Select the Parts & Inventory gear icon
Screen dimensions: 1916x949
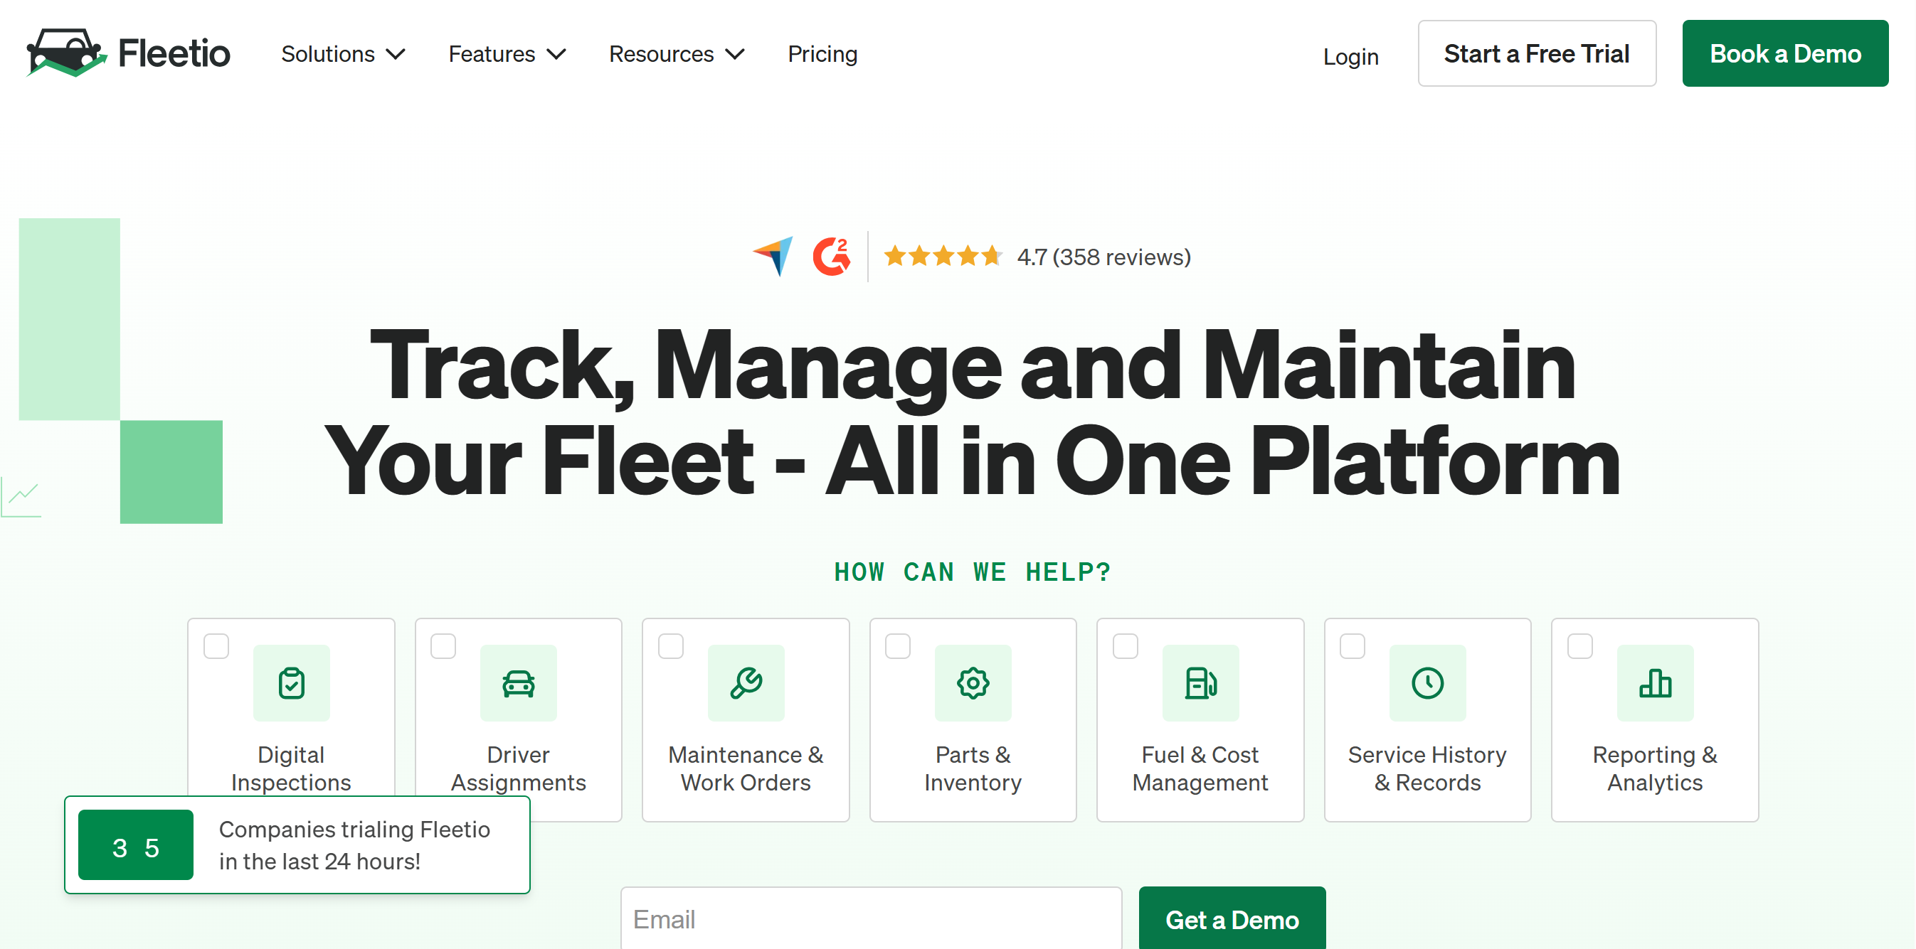(x=973, y=683)
